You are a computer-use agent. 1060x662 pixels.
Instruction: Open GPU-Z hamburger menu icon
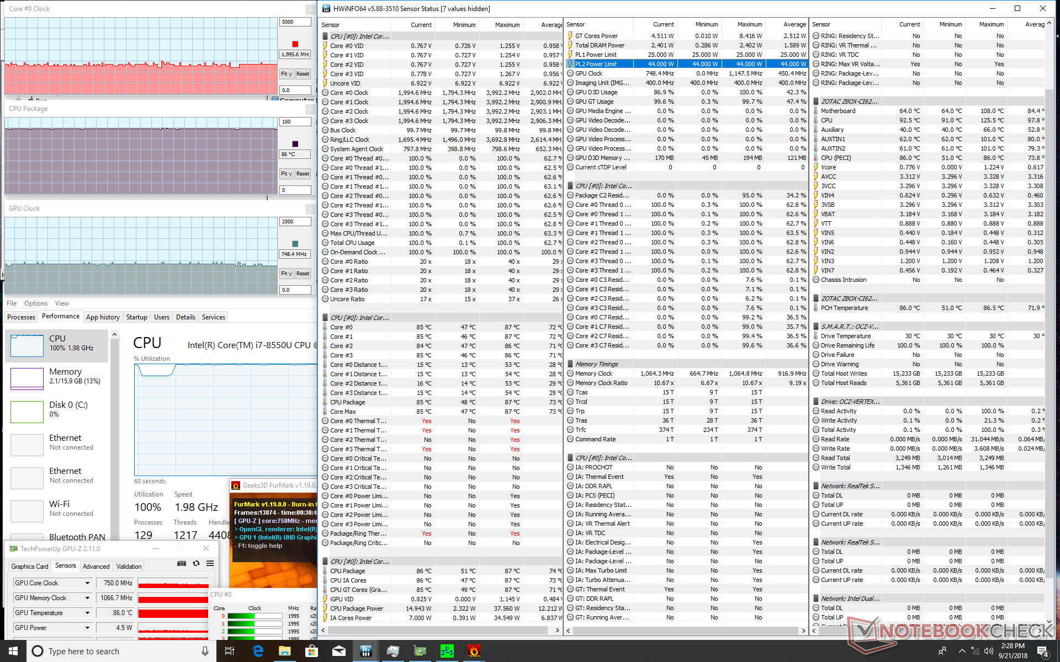coord(210,563)
